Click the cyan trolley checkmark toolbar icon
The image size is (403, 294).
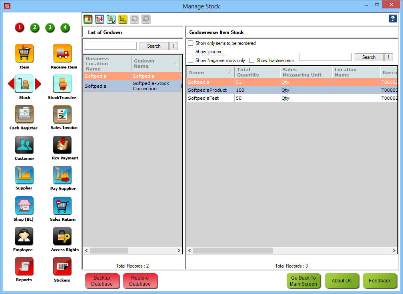tap(111, 19)
